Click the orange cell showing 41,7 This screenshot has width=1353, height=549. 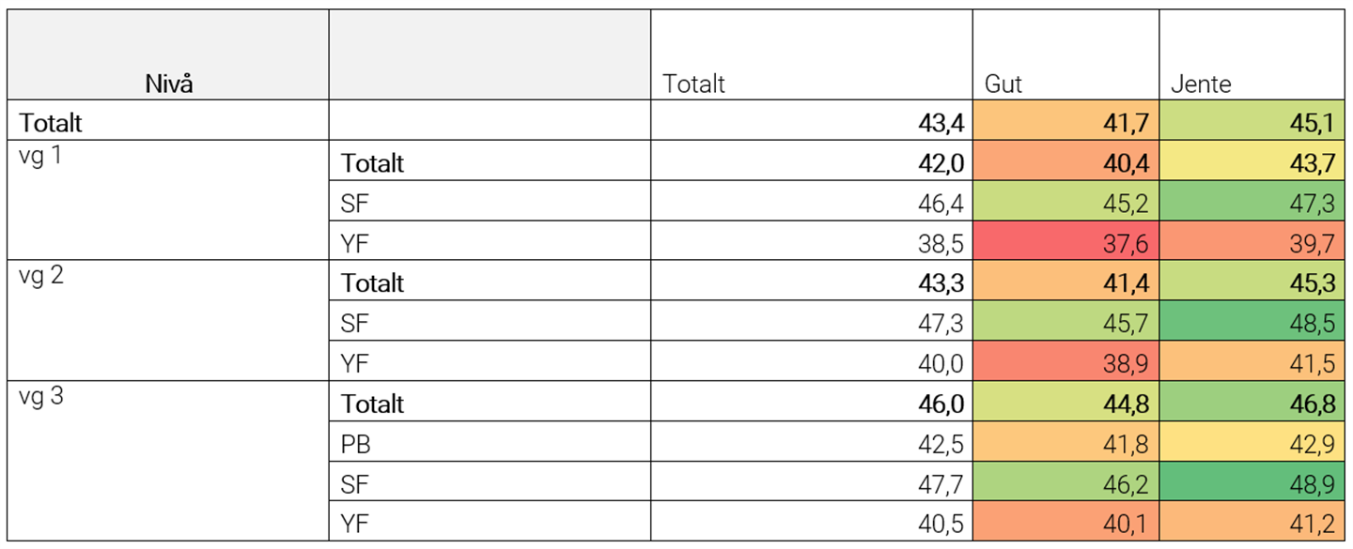tap(1065, 121)
